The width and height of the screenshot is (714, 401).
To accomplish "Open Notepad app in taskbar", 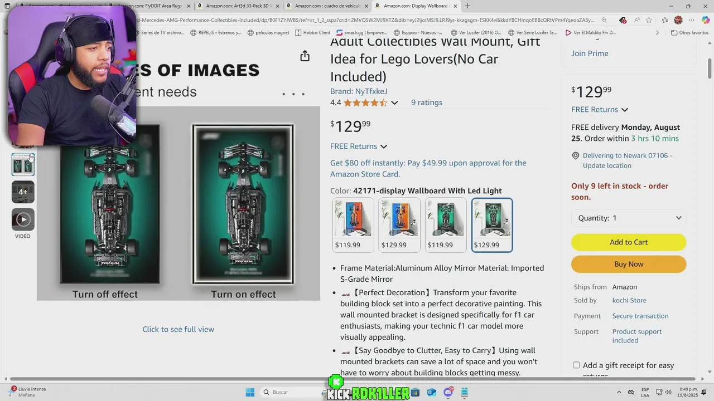I will (464, 392).
